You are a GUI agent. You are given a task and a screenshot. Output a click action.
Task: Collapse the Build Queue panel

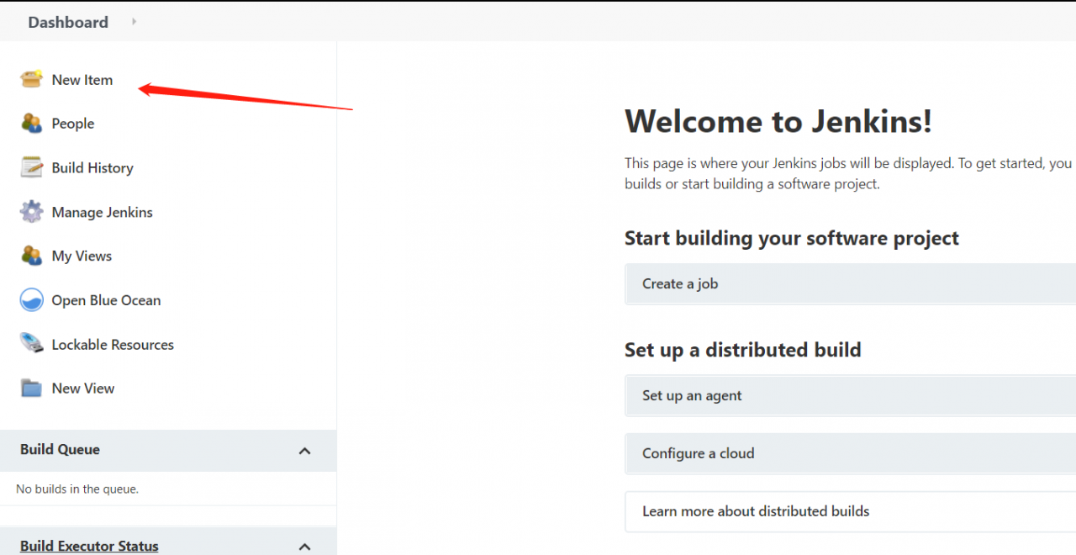point(305,451)
